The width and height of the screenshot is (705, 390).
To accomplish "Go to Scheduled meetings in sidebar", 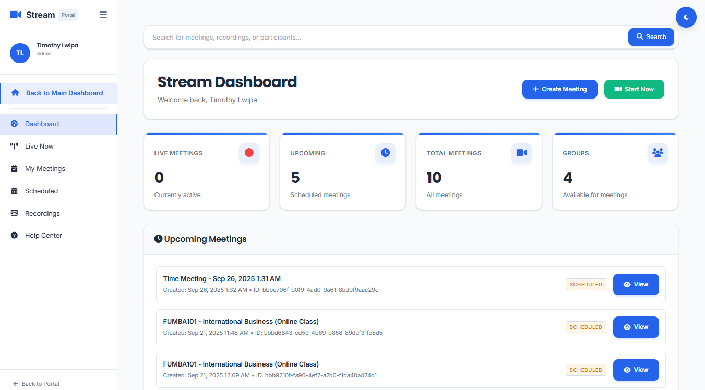I will pos(41,191).
